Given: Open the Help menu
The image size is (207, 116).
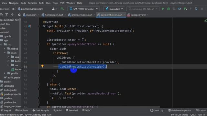Looking at the screenshot, I should click(x=80, y=3).
